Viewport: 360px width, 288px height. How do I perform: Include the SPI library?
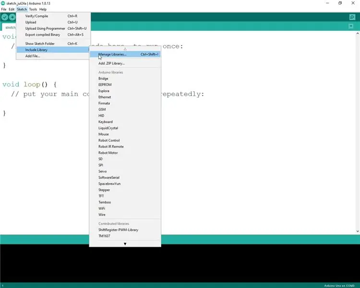click(x=125, y=165)
